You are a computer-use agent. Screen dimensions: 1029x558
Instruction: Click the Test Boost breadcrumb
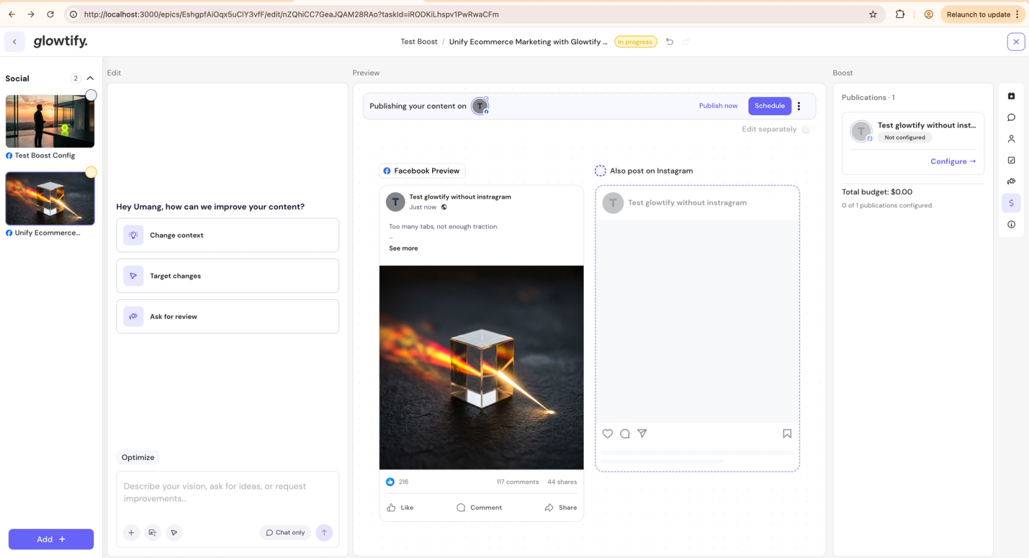coord(419,42)
